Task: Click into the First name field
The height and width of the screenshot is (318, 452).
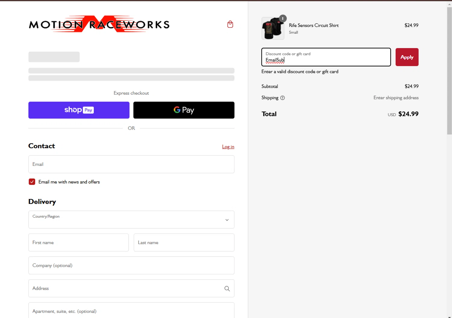Action: pos(79,243)
